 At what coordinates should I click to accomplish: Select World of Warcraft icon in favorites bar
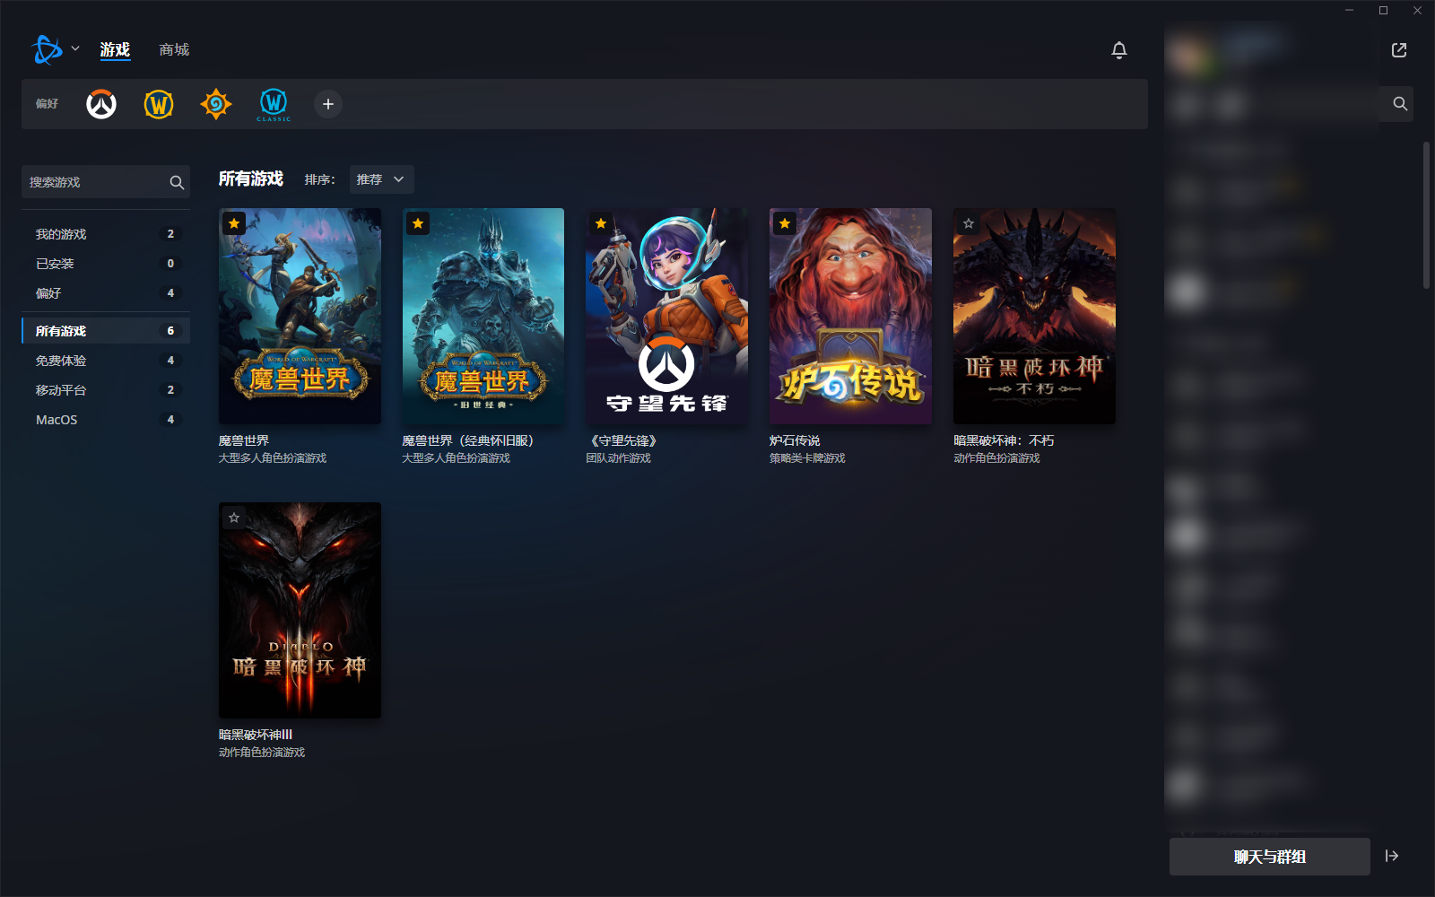pyautogui.click(x=159, y=104)
